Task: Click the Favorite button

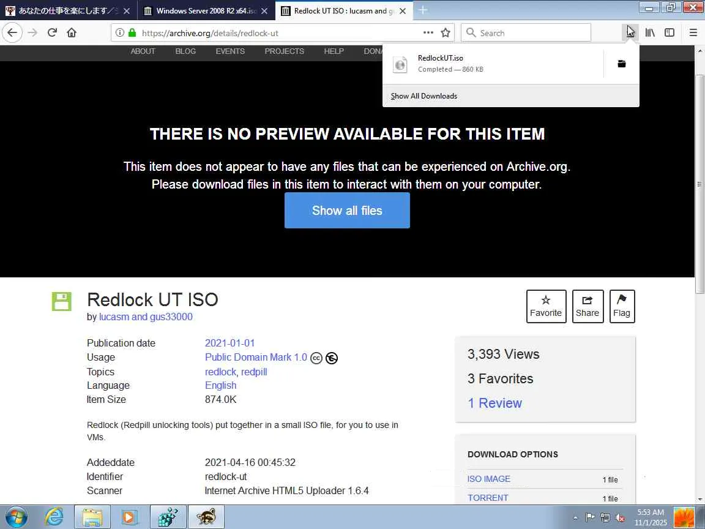Action: (546, 306)
